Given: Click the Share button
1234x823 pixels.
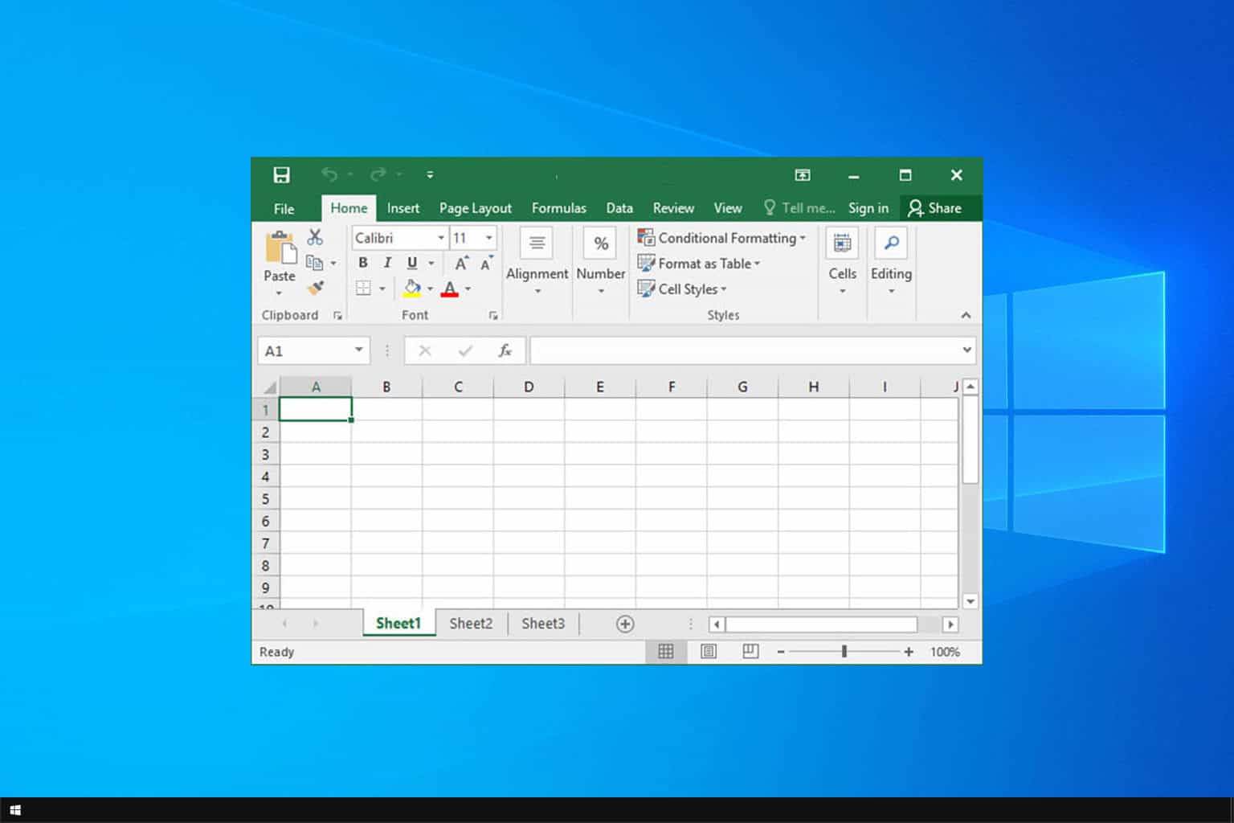Looking at the screenshot, I should pyautogui.click(x=935, y=208).
